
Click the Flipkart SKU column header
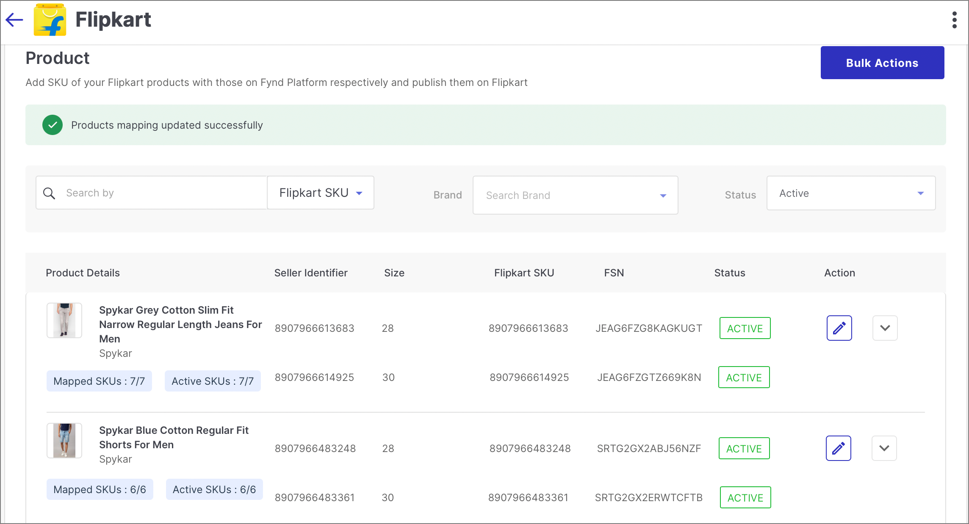[x=524, y=273]
